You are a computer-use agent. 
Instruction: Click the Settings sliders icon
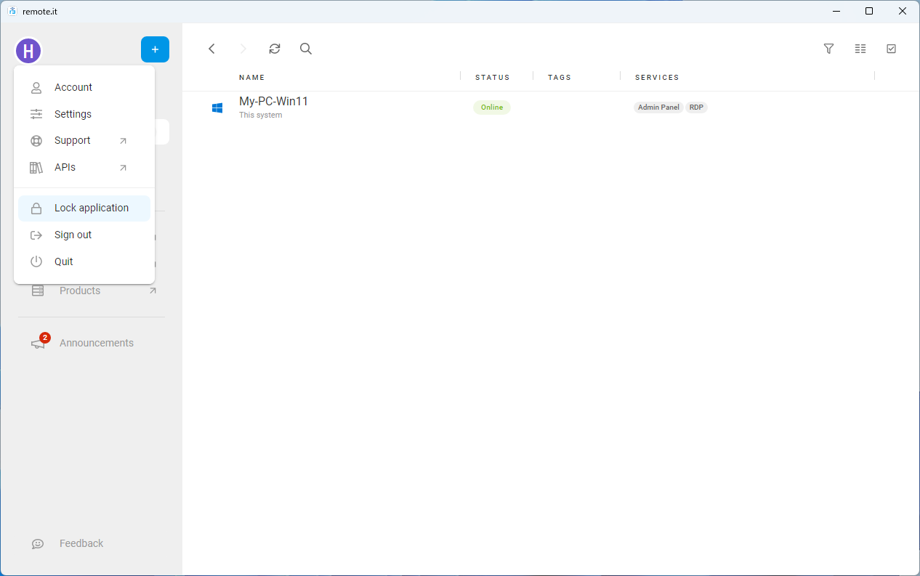36,114
